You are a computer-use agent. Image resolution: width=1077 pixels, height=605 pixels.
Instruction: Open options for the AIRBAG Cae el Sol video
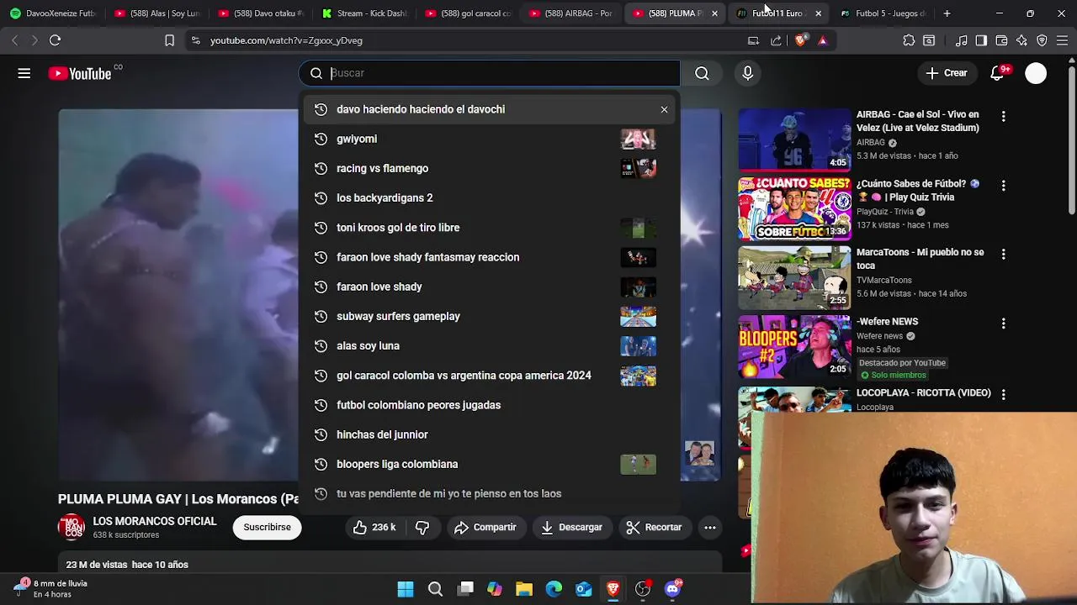1003,116
